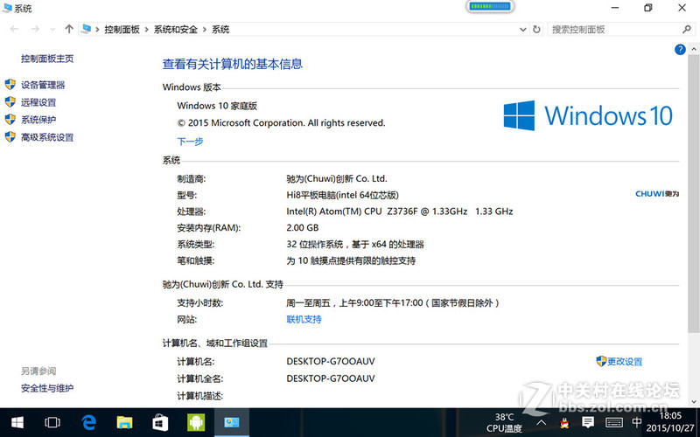Click the vertical scrollbar thumb
The width and height of the screenshot is (700, 437).
pos(694,194)
